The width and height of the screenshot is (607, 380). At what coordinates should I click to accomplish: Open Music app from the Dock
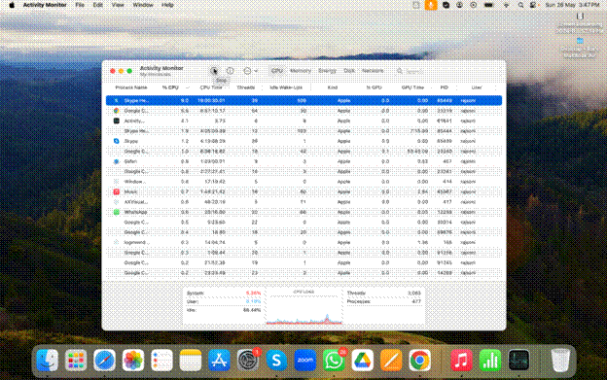461,361
